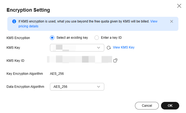Image resolution: width=186 pixels, height=113 pixels.
Task: Click the blurred KMS Key ID value
Action: coord(80,59)
